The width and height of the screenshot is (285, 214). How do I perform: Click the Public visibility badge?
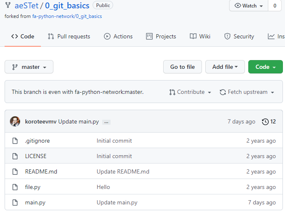click(x=103, y=5)
